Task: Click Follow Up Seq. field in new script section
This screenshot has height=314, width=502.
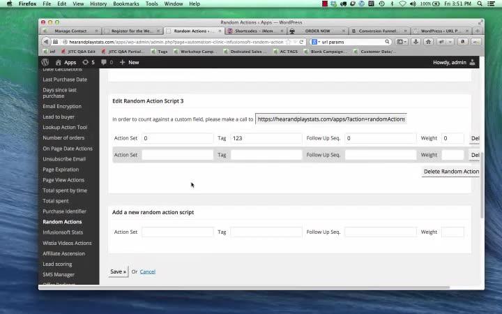Action: pos(381,232)
